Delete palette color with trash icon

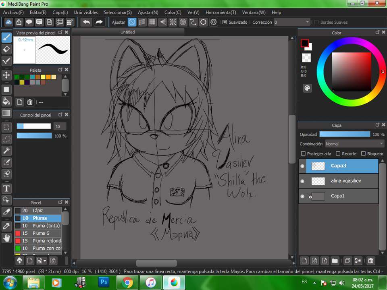tap(29, 102)
